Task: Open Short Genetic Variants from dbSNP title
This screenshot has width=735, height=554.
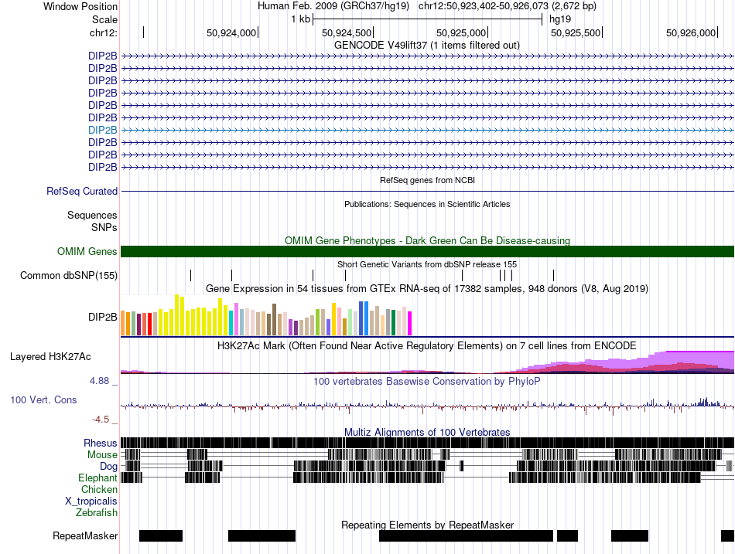Action: 427,264
